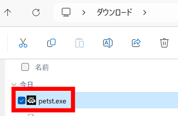Refresh the Downloads folder view

coord(36,12)
